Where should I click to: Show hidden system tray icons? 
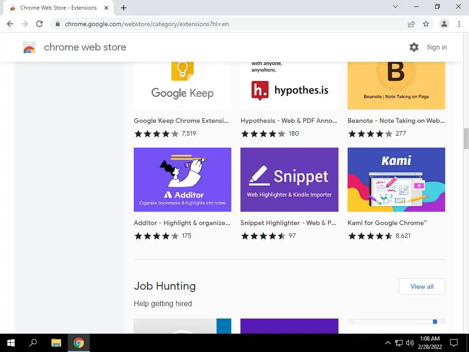(387, 343)
